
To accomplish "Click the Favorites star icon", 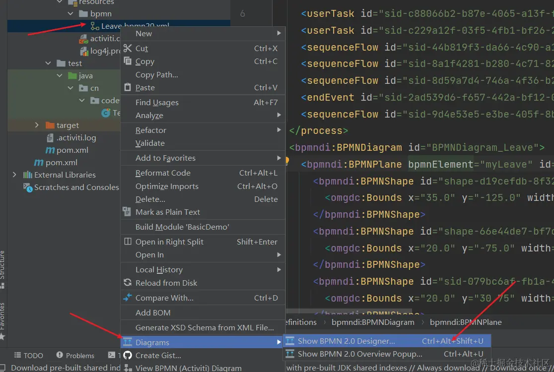I will tap(2, 336).
